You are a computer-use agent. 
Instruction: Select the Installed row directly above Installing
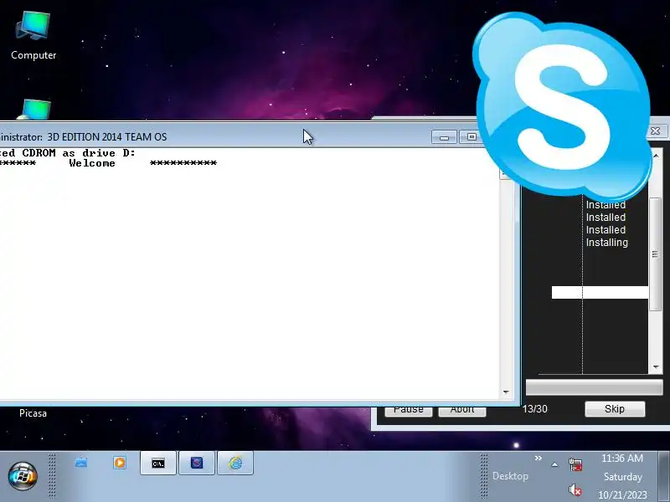point(606,229)
